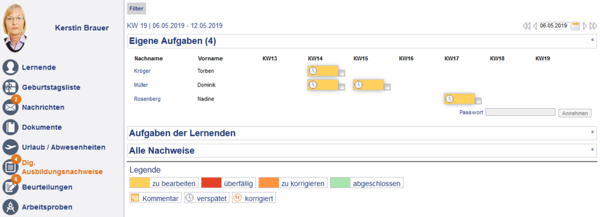Tick checkbox for Müller's KW15 record
The width and height of the screenshot is (600, 217).
[x=387, y=87]
